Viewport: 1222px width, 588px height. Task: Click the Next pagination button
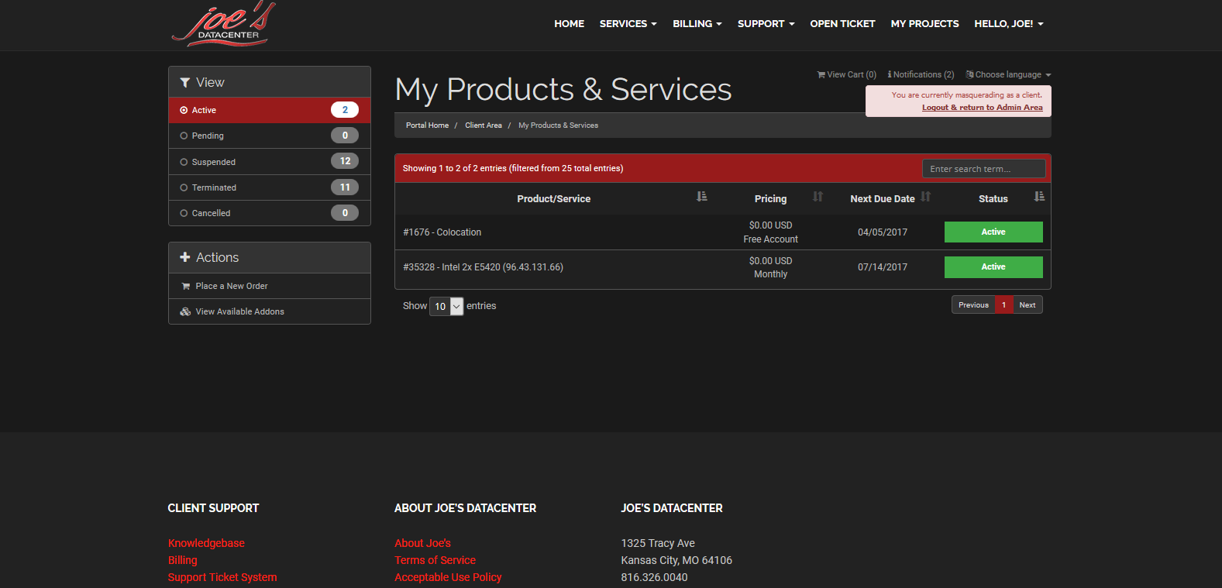(x=1028, y=305)
